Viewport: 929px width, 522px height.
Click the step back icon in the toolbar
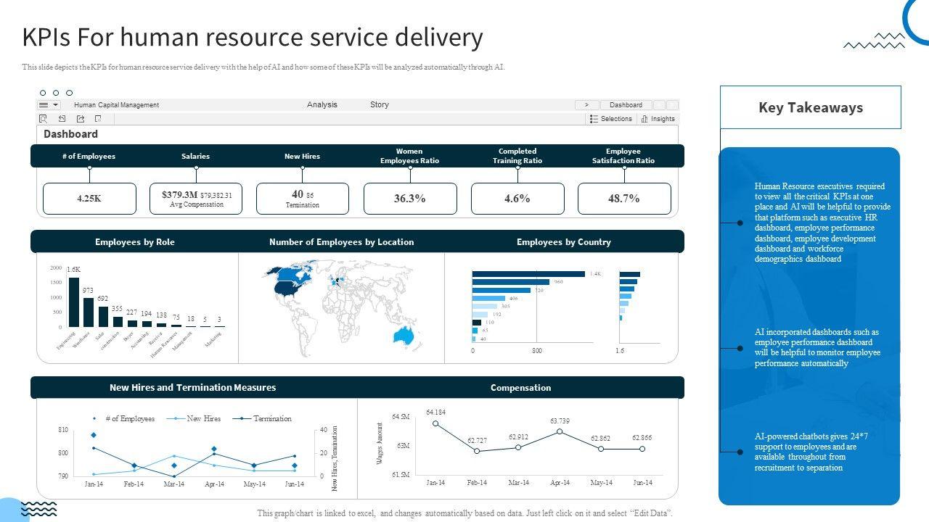pos(62,119)
